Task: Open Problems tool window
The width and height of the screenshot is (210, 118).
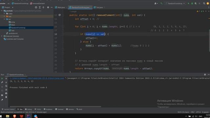Action: pyautogui.click(x=48, y=109)
